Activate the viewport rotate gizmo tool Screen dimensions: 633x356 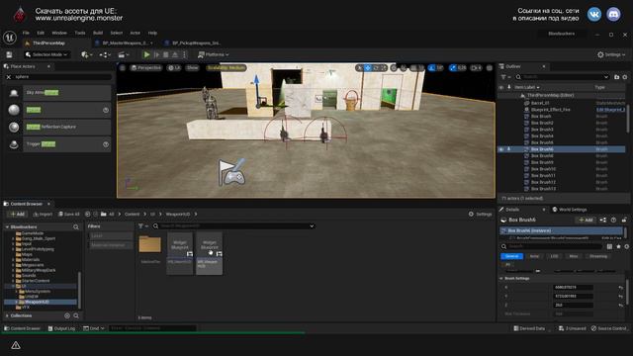click(x=376, y=68)
